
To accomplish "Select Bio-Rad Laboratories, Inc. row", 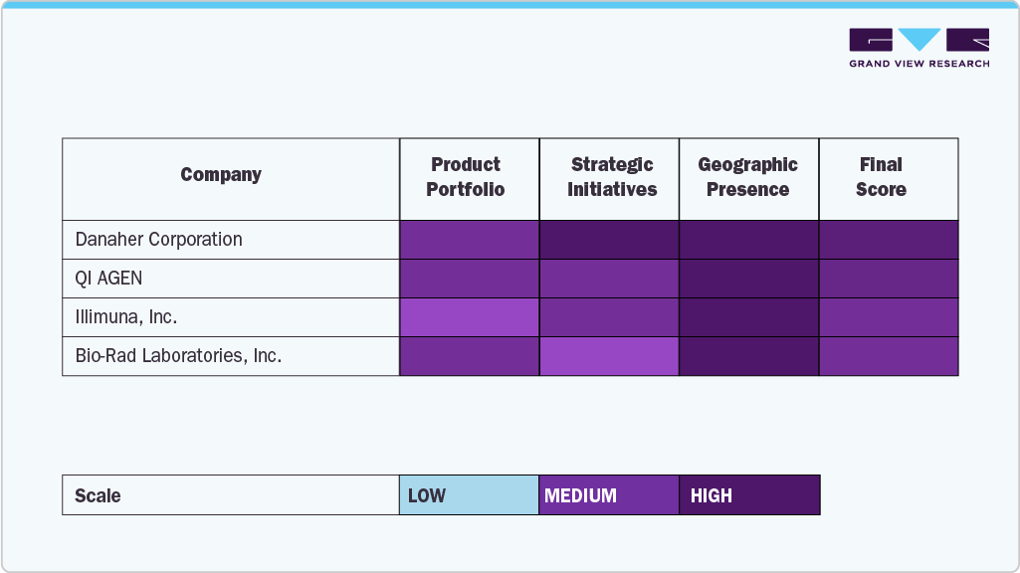I will click(x=179, y=355).
